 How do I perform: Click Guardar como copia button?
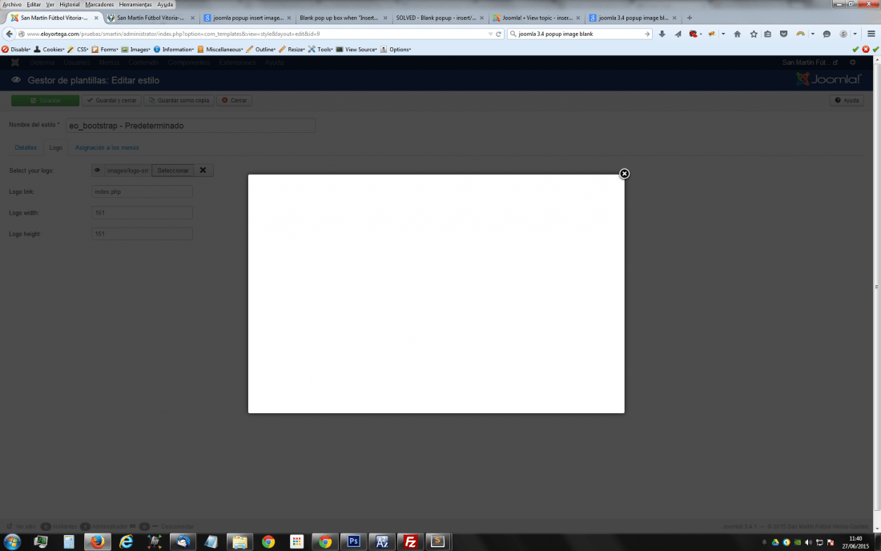coord(179,101)
